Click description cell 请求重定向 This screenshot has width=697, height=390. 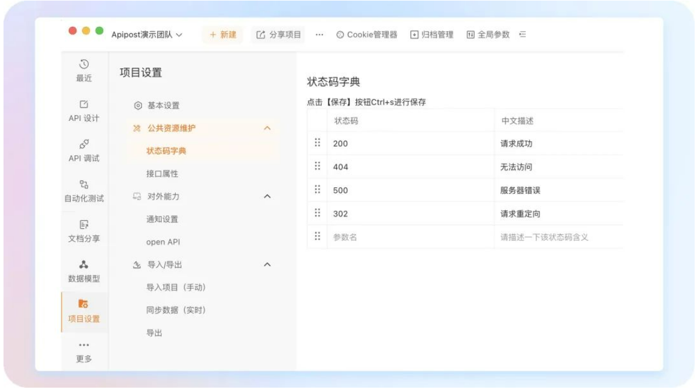[559, 214]
